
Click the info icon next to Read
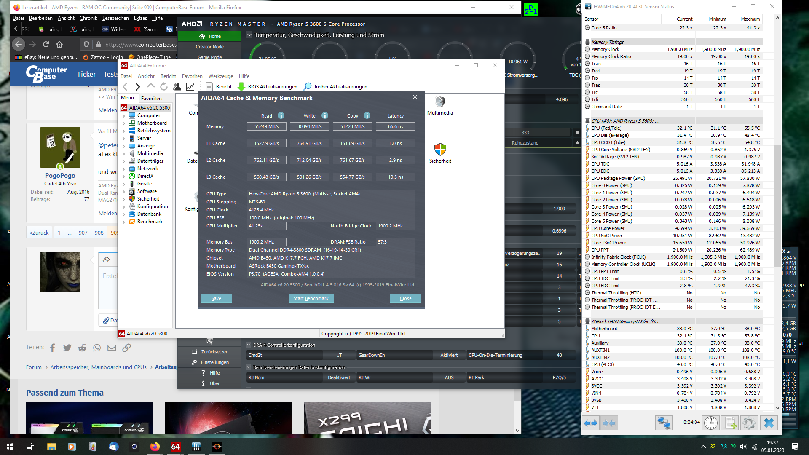281,115
